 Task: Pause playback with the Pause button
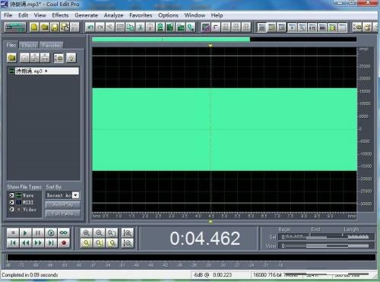(x=38, y=233)
